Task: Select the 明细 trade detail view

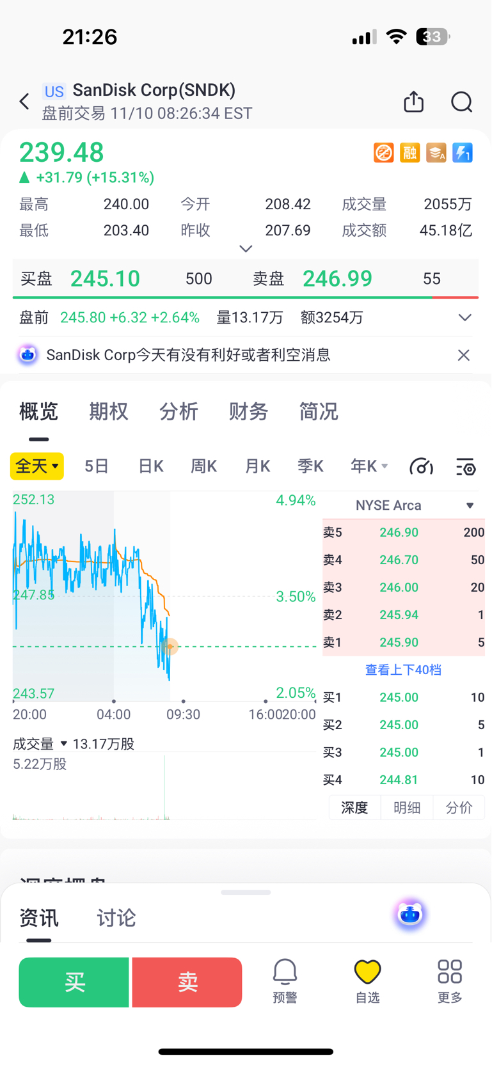Action: click(x=407, y=808)
